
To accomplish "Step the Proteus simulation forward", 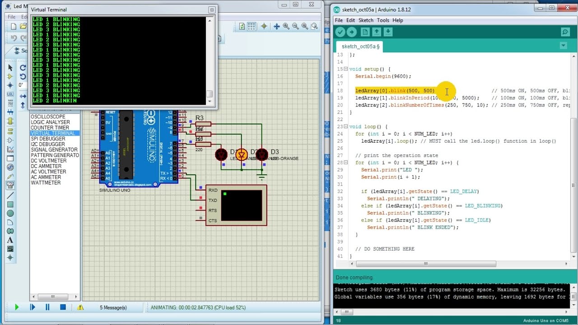I will coord(32,307).
